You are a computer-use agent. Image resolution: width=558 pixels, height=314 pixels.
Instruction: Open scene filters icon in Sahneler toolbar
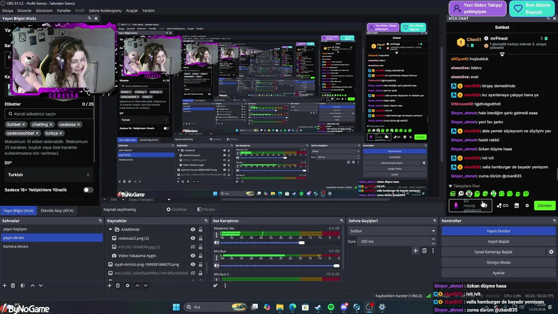tap(23, 286)
